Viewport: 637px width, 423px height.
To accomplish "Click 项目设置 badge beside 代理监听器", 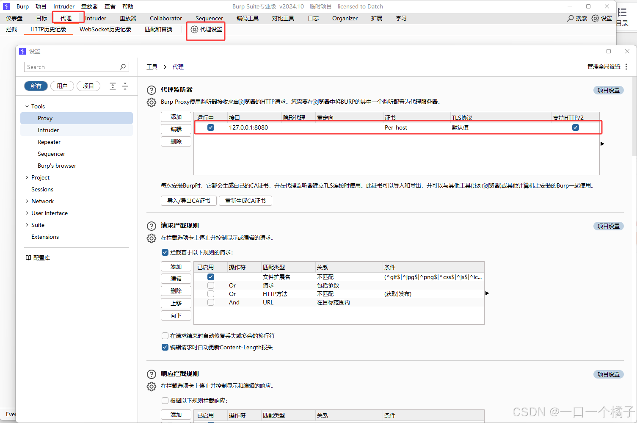I will 608,90.
